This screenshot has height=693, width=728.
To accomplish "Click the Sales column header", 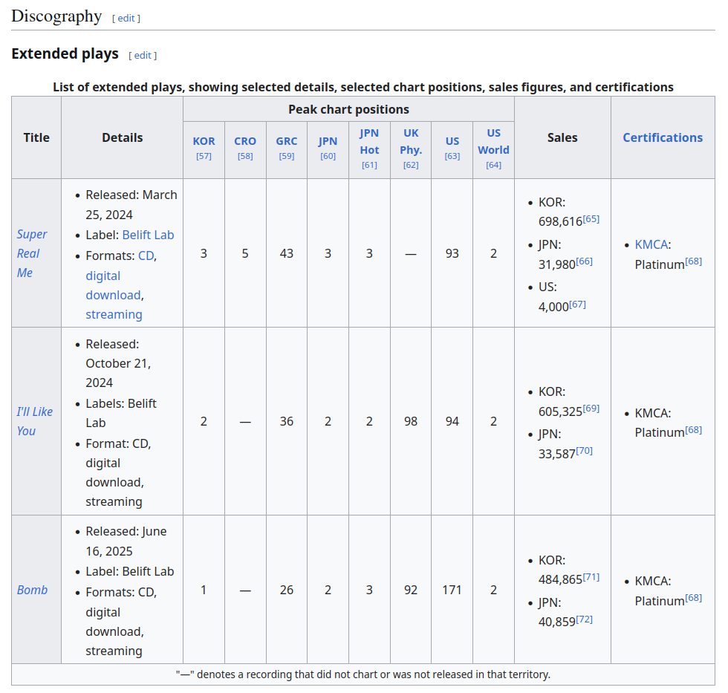I will pyautogui.click(x=562, y=137).
